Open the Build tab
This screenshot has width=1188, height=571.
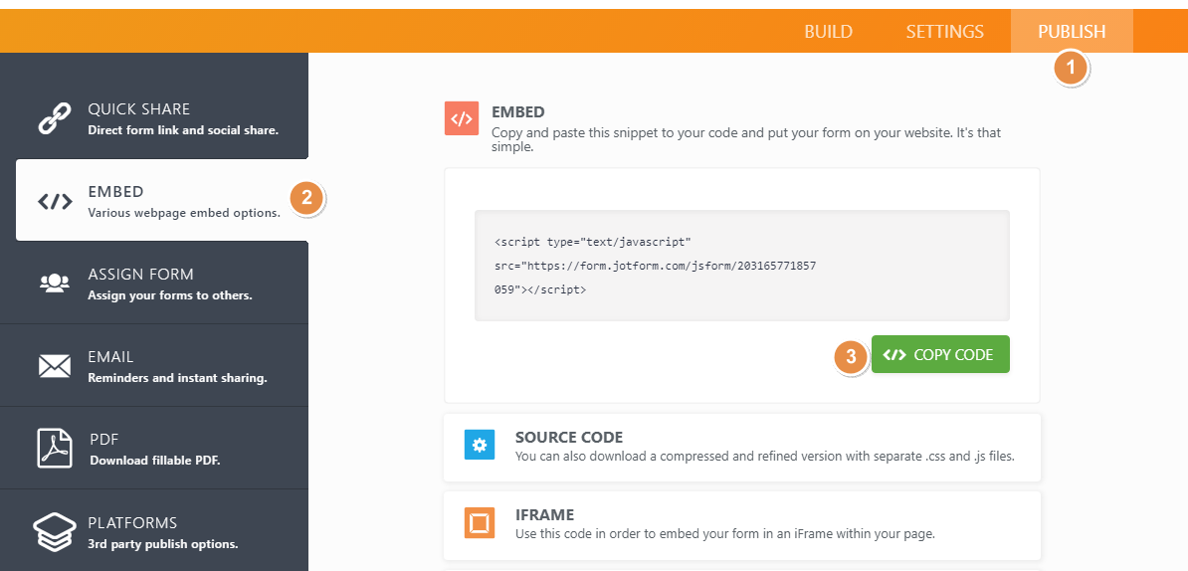(828, 32)
